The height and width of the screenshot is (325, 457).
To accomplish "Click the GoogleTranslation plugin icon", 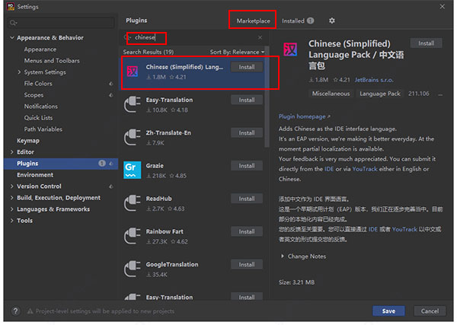I will point(133,269).
